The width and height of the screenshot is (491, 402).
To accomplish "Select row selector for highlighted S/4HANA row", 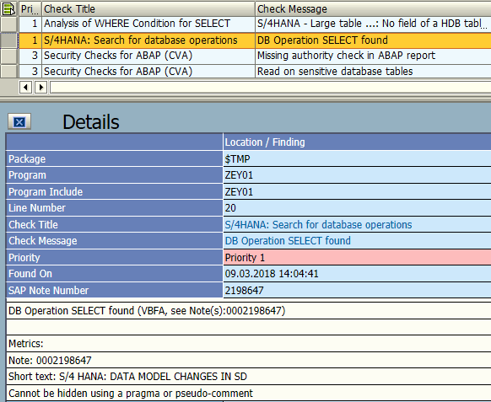I will (8, 40).
